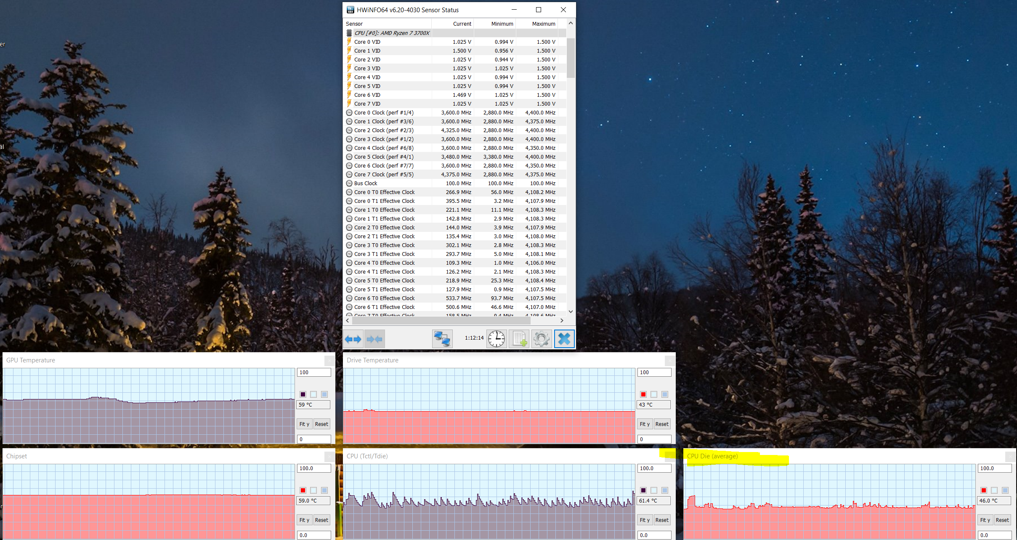
Task: Click the horizontal scrollbar right arrow
Action: [x=562, y=321]
